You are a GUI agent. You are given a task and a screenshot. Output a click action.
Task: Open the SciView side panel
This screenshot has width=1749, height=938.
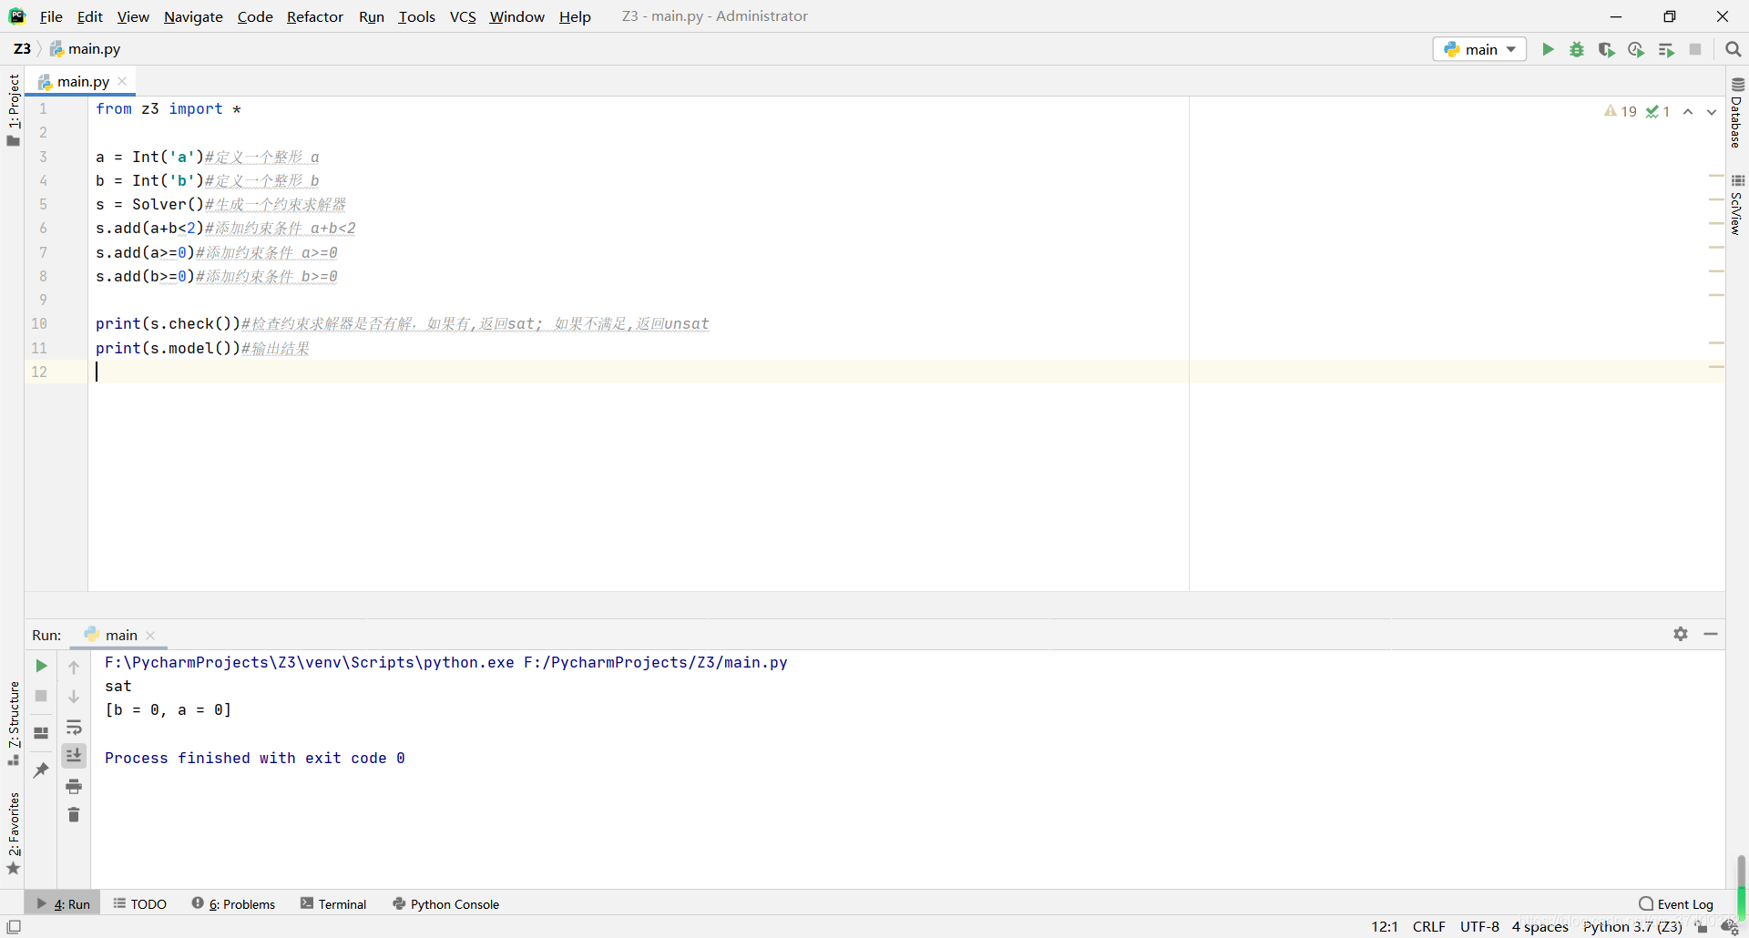1737,205
